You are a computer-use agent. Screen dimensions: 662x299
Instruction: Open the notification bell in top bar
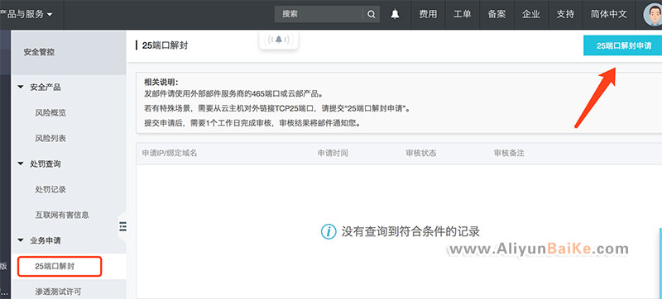click(x=395, y=14)
